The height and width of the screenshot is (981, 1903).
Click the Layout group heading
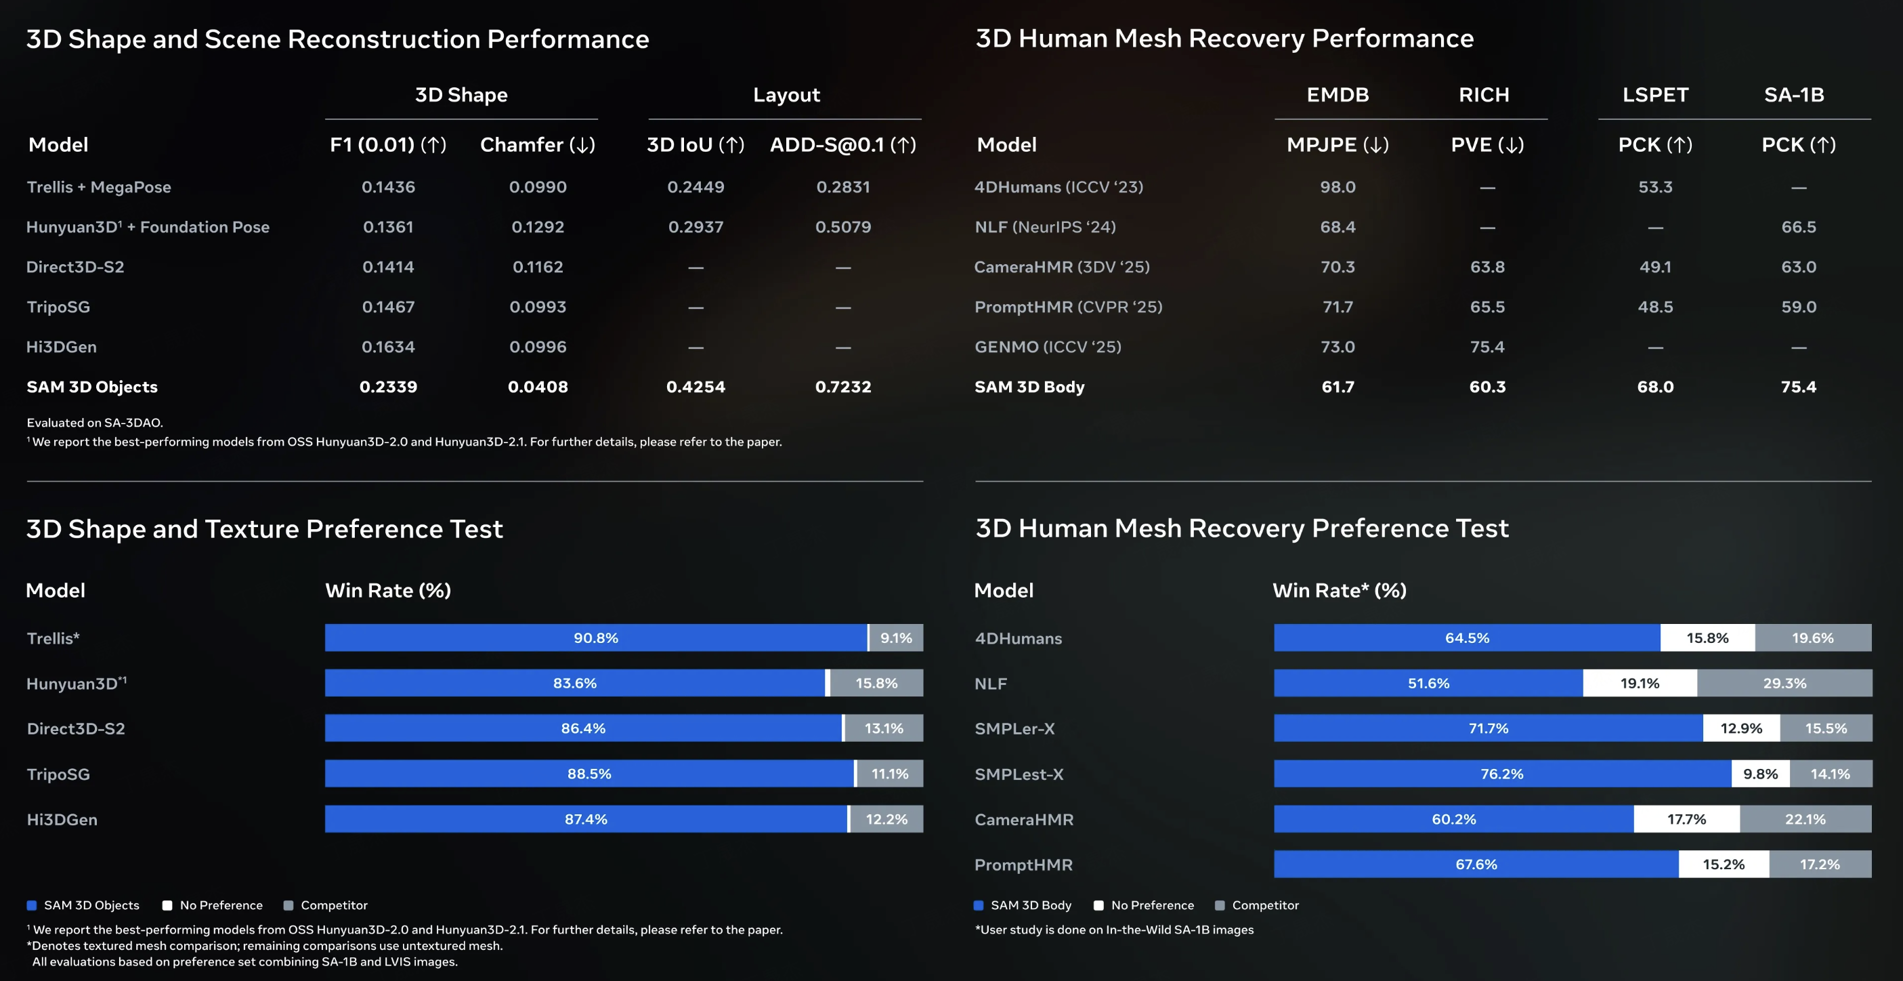(786, 95)
